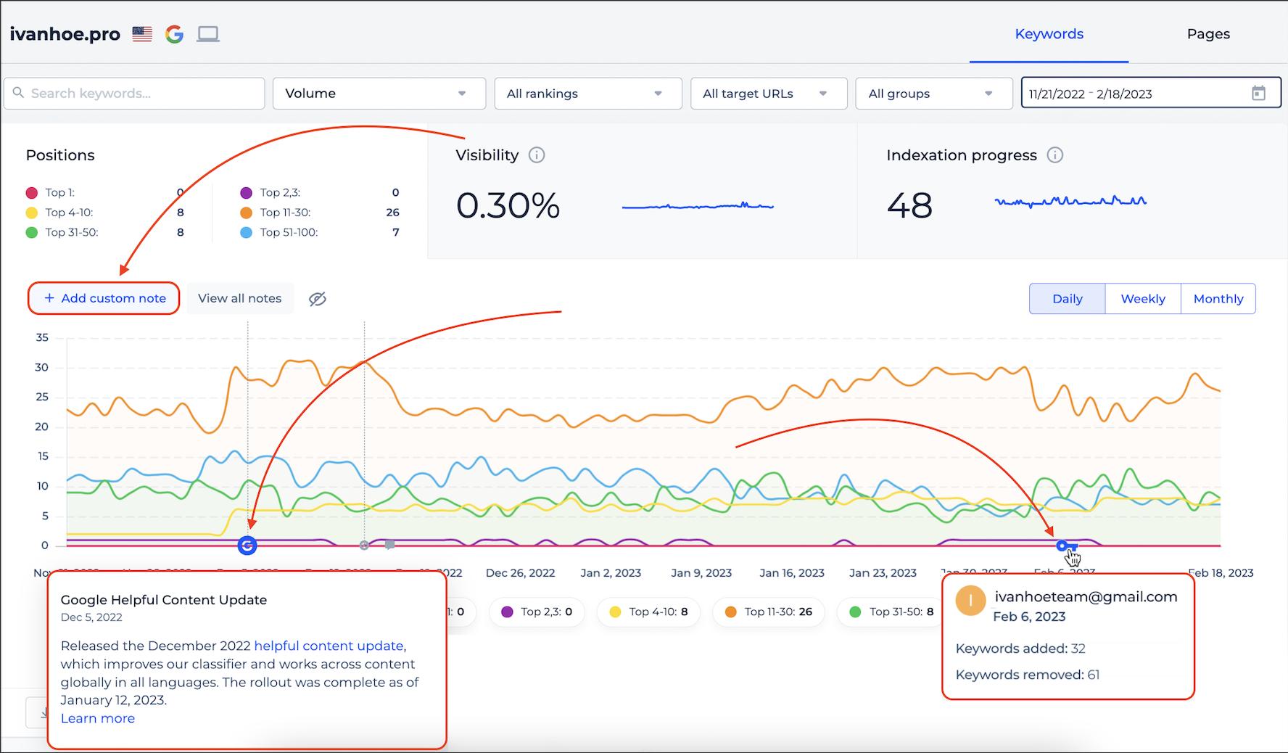This screenshot has width=1288, height=753.
Task: Click the orange avatar icon in note
Action: (x=970, y=601)
